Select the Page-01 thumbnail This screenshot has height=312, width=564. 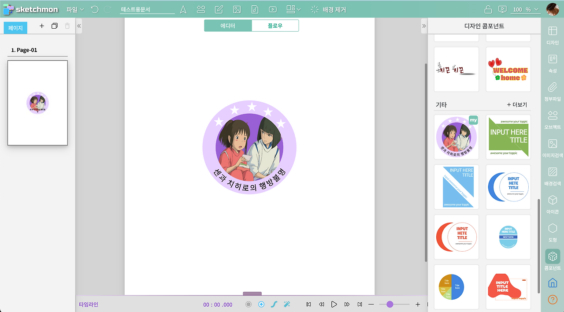[37, 103]
